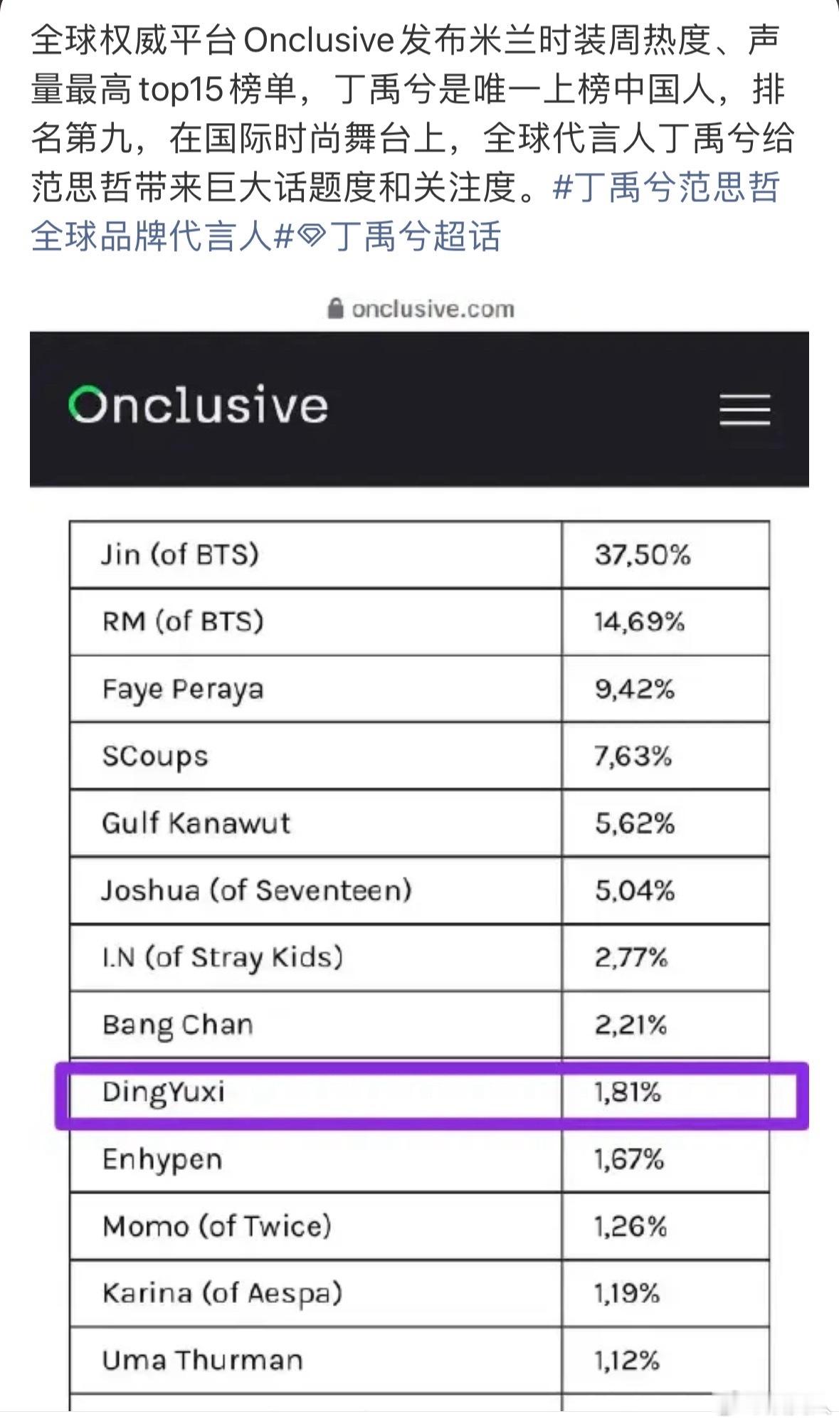Select the RM (of BTS) name cell
839x1424 pixels.
[x=315, y=621]
